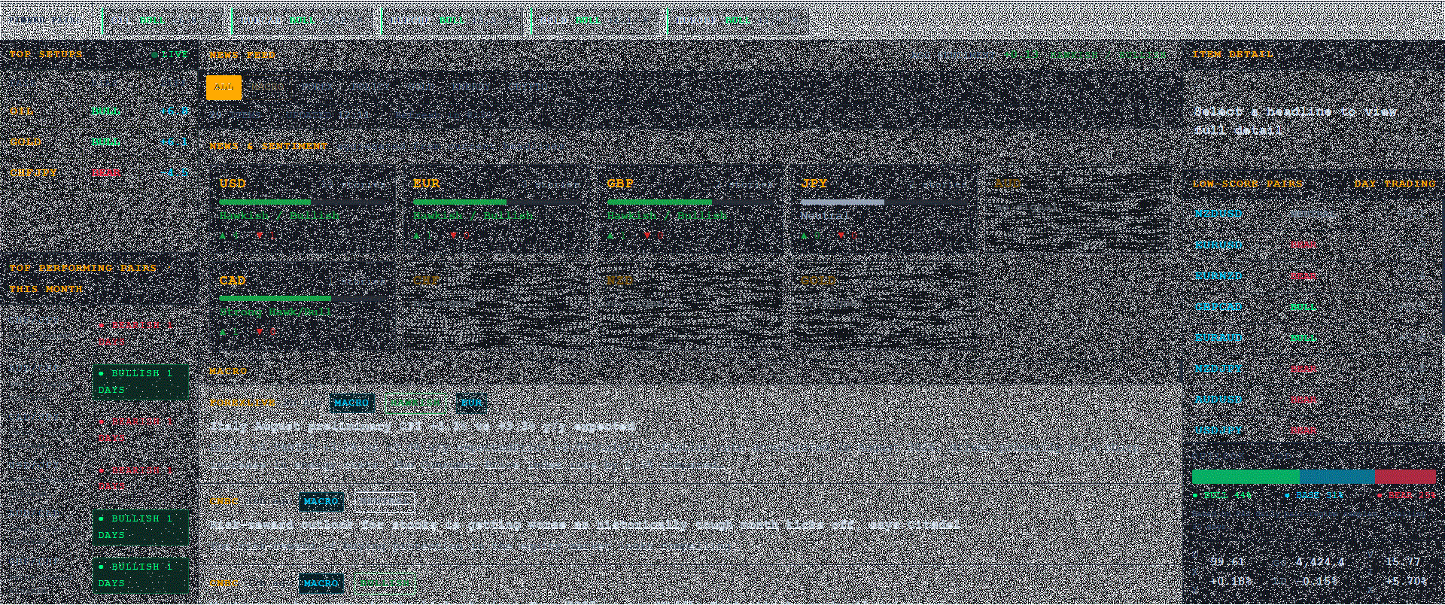Image resolution: width=1445 pixels, height=605 pixels.
Task: Click the DAY TRADING label
Action: [x=1395, y=184]
